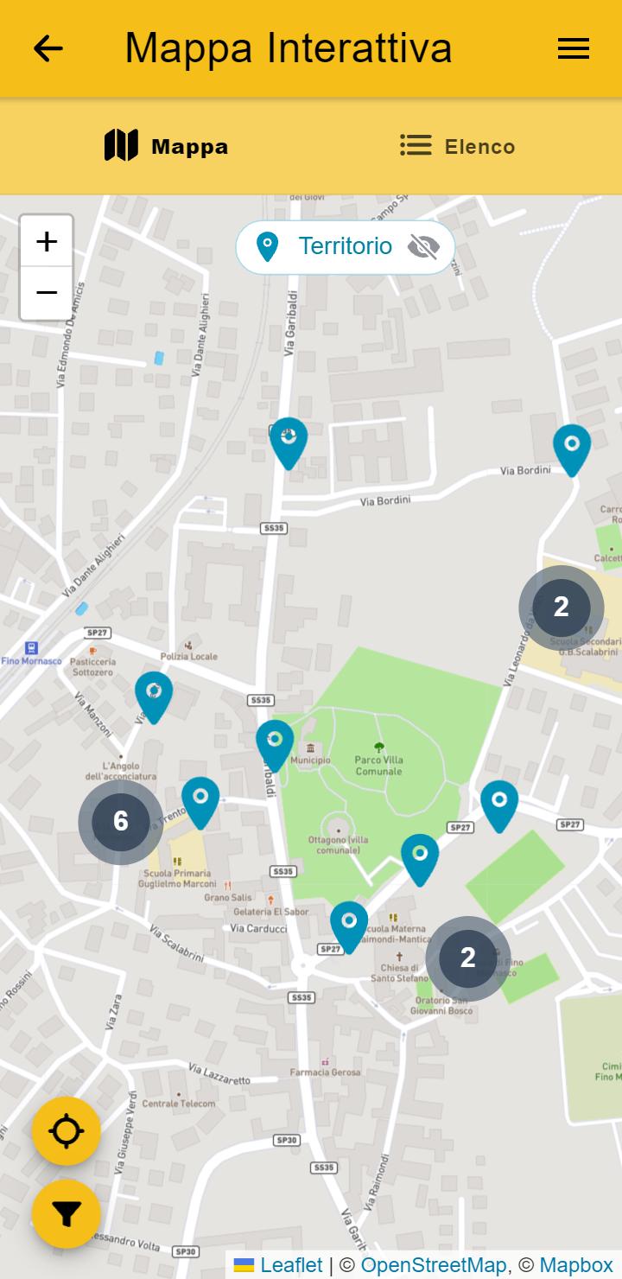Select the marker near Pasticceria Sottozero
The image size is (622, 1279).
154,697
